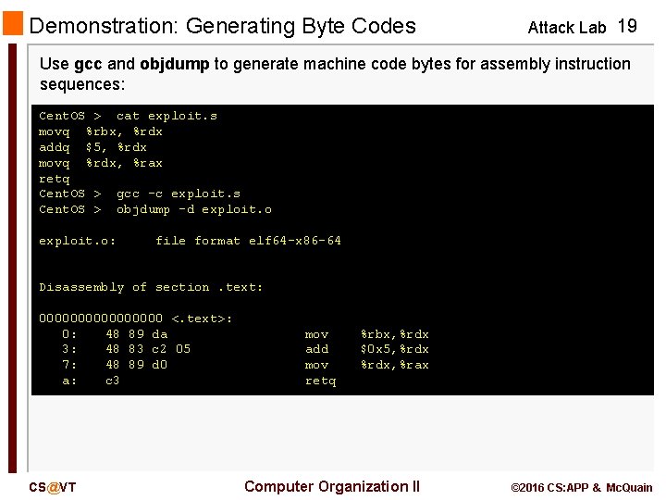Click the command 'gcc -c exploit.s'
666x500 pixels.
179,194
